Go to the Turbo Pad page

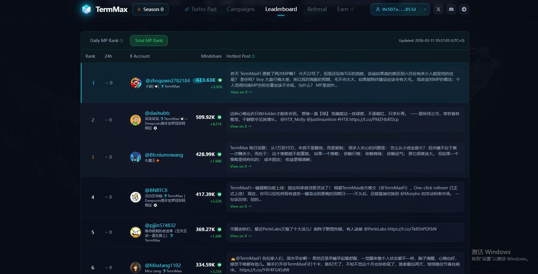click(x=200, y=9)
